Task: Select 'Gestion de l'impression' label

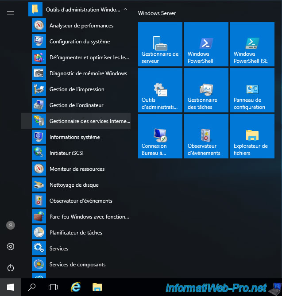Action: pos(77,89)
